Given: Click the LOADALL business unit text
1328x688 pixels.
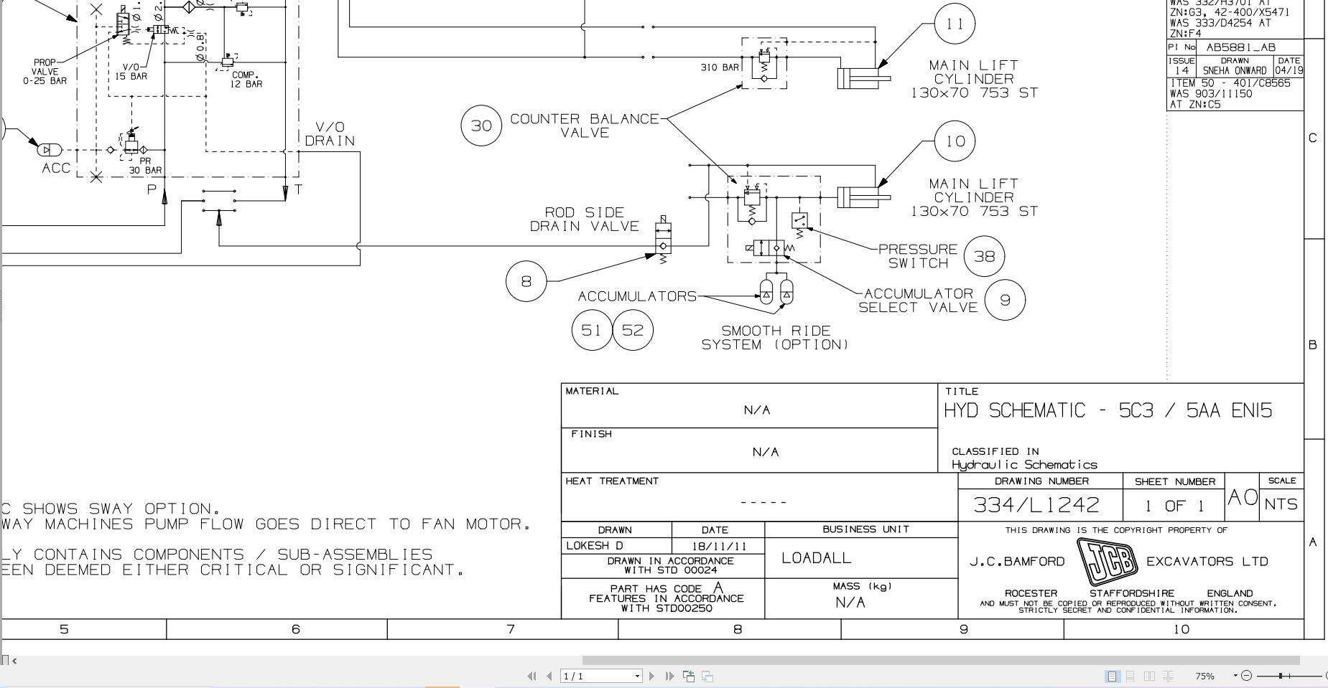Looking at the screenshot, I should pos(816,558).
